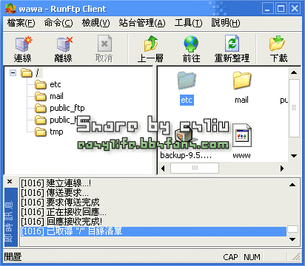Click the 即時訊息 vertical panel label
Image resolution: width=305 pixels, height=266 pixels.
[x=10, y=217]
